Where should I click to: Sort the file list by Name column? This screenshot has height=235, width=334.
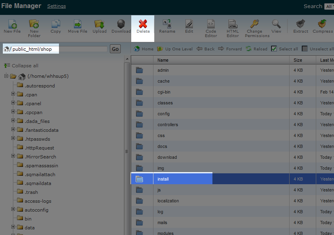point(163,60)
